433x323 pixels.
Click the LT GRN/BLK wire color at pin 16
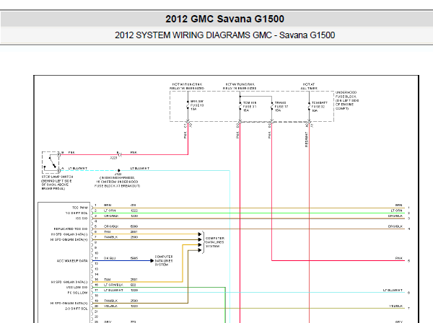113,285
